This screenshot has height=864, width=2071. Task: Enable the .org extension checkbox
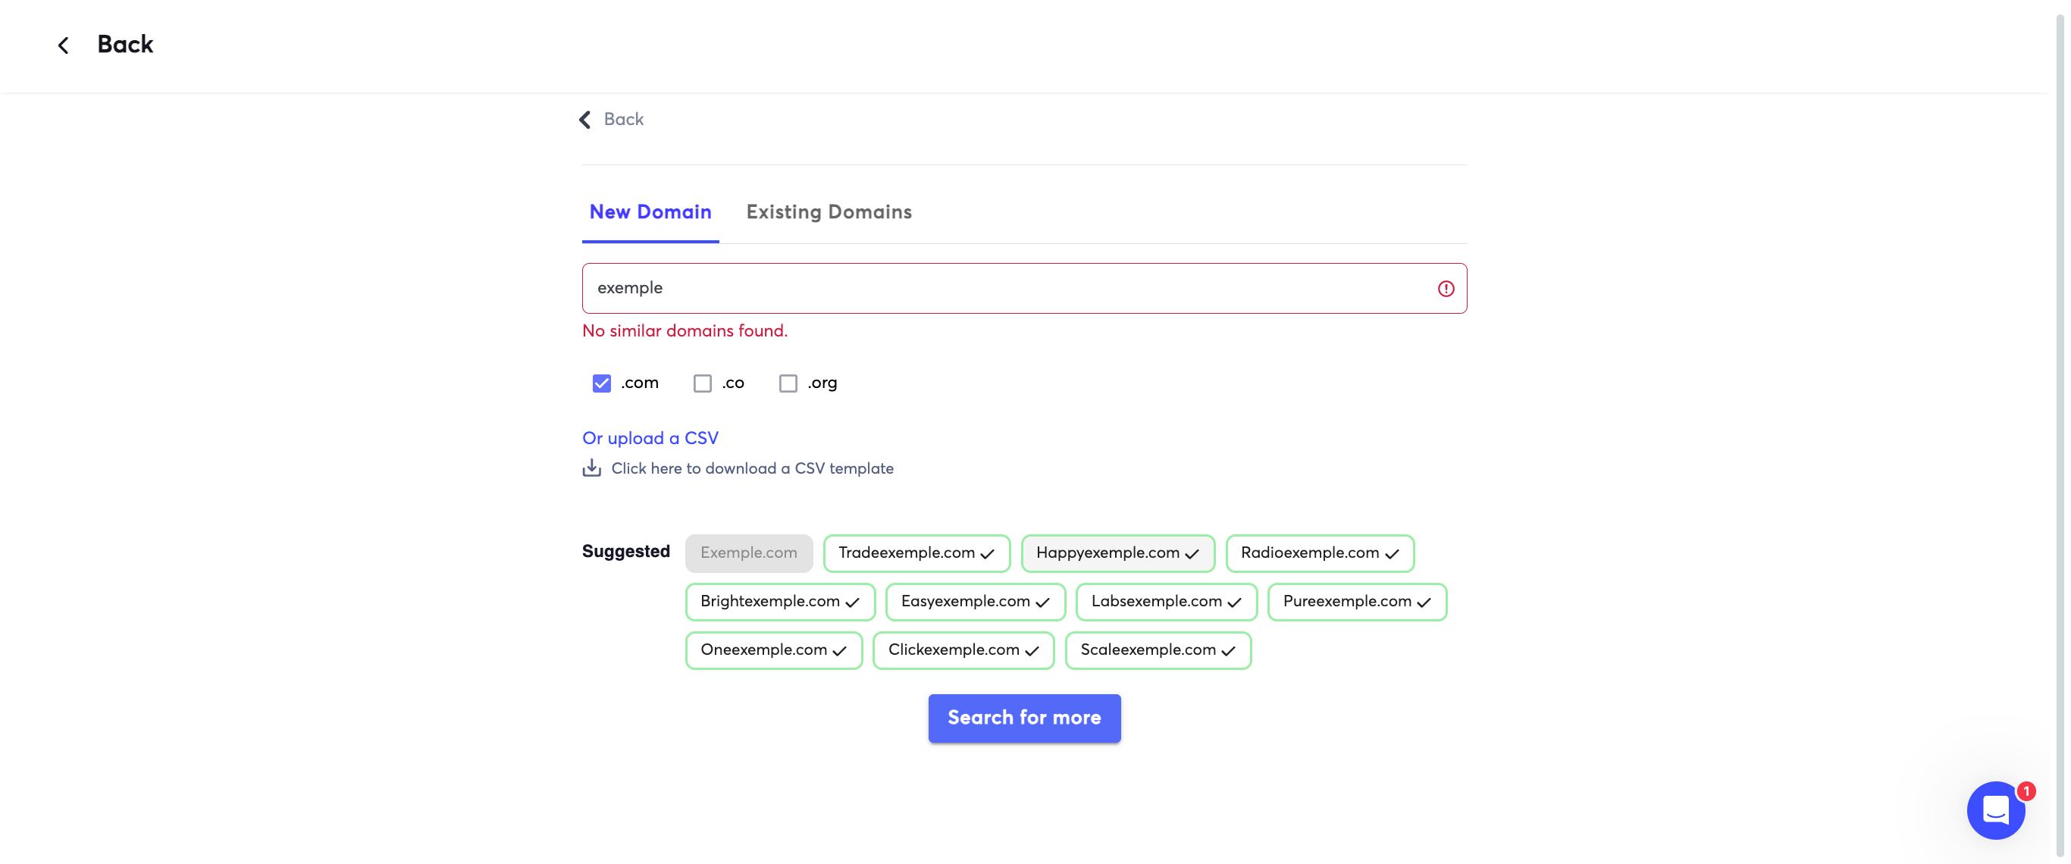click(x=788, y=383)
